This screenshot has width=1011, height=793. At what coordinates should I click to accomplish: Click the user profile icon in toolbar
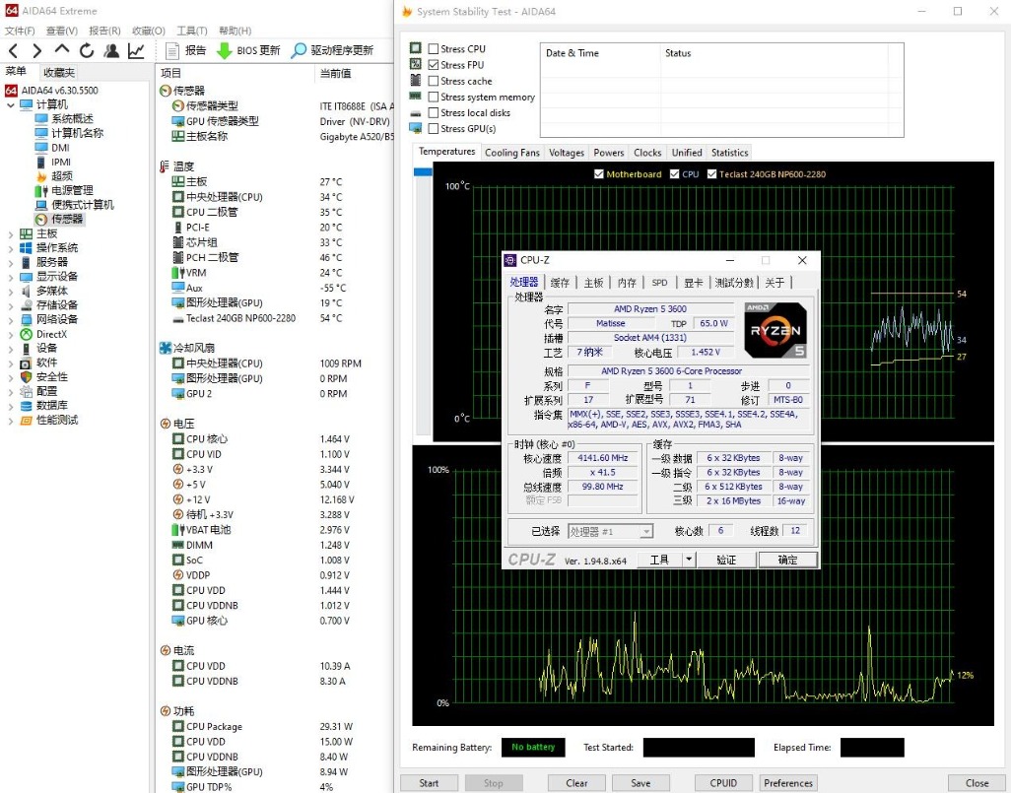tap(111, 50)
